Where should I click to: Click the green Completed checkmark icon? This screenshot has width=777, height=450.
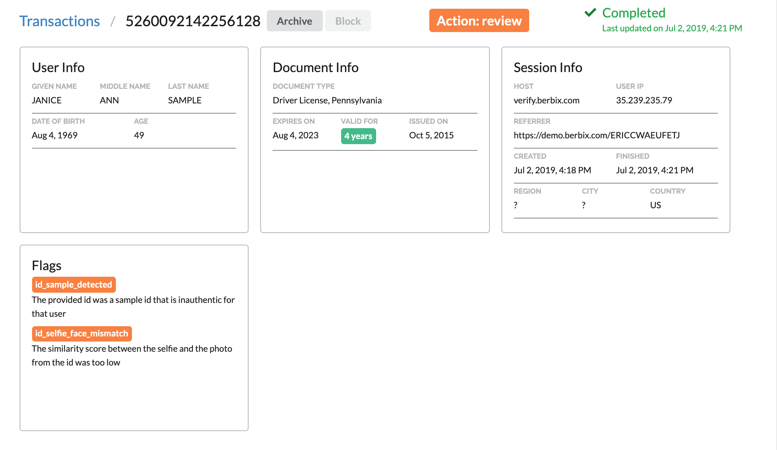click(590, 13)
